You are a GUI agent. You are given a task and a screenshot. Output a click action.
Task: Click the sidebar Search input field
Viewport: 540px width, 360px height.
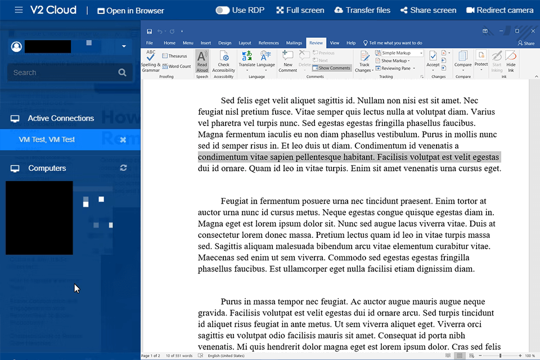tap(63, 73)
